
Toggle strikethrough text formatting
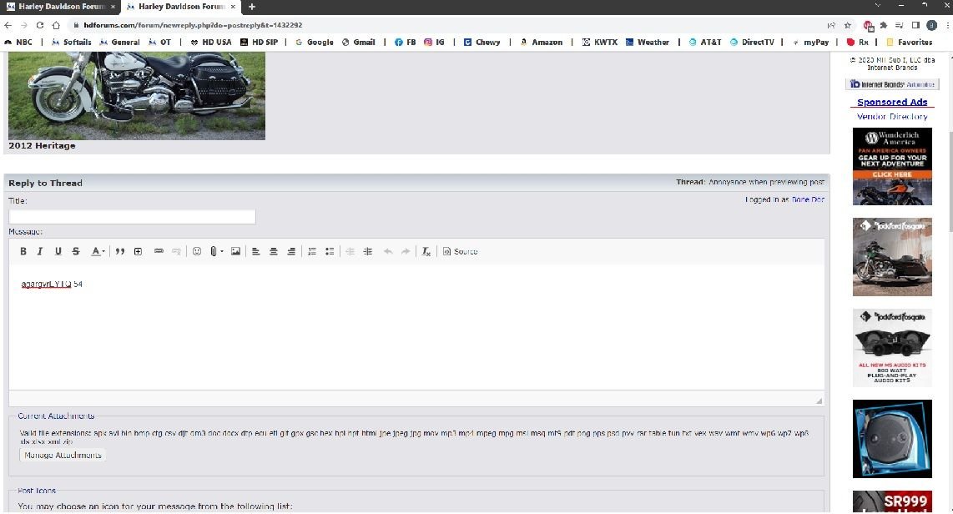point(76,251)
